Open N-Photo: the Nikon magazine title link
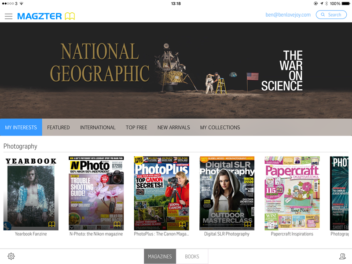This screenshot has height=264, width=352. pyautogui.click(x=96, y=234)
